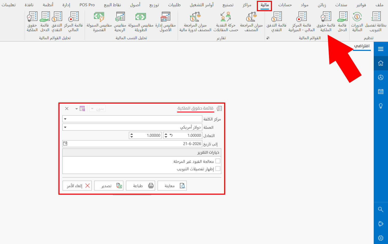This screenshot has height=244, width=388.
Task: Open ميزان المراجعة المصنف لدورة مالية
Action: 195,22
